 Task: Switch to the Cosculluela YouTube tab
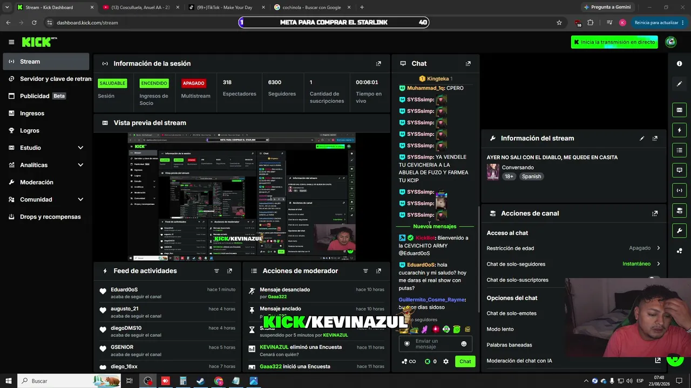[x=140, y=8]
